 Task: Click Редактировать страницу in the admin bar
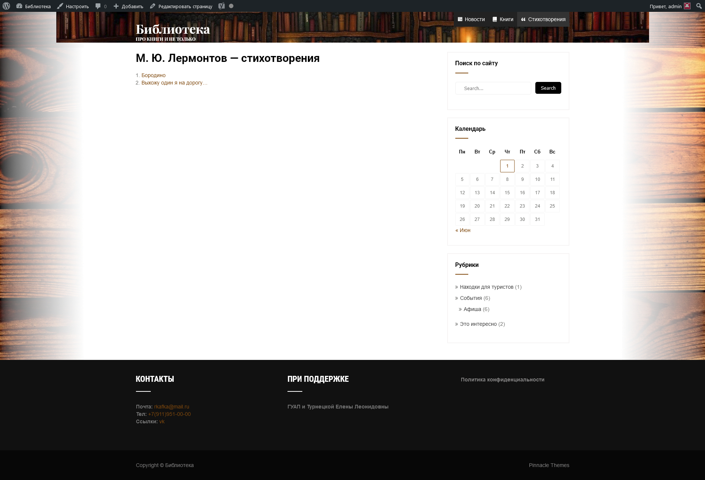[x=181, y=6]
